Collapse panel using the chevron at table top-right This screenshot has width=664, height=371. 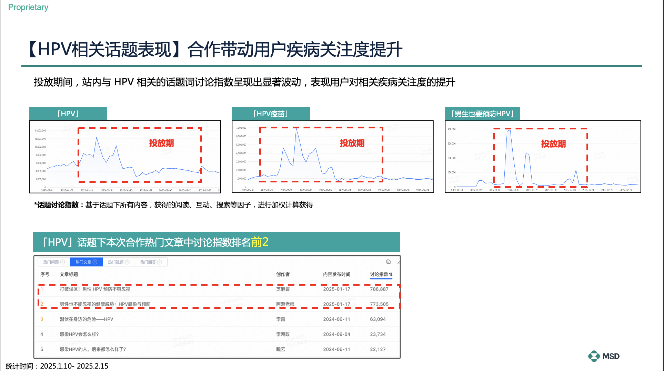(x=399, y=262)
